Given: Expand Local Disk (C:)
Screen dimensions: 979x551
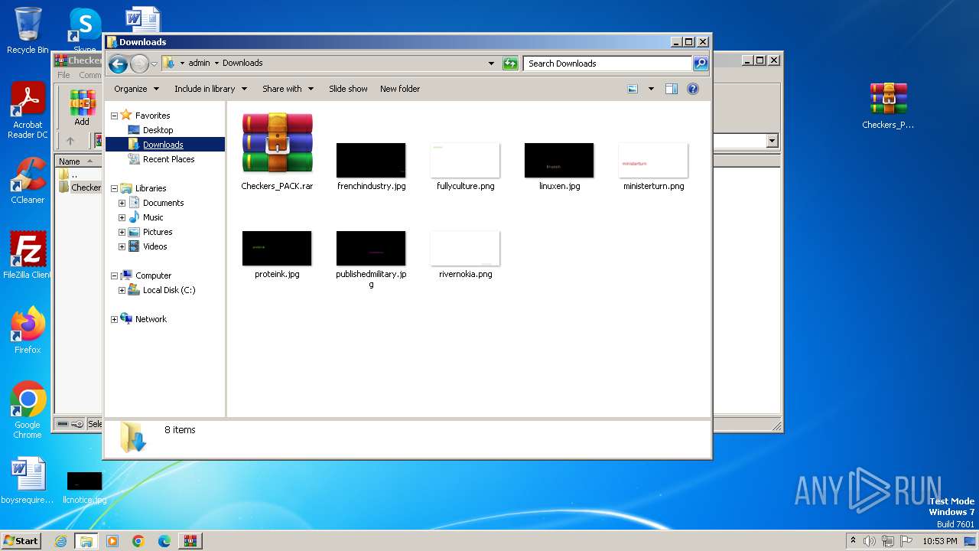Looking at the screenshot, I should [122, 290].
